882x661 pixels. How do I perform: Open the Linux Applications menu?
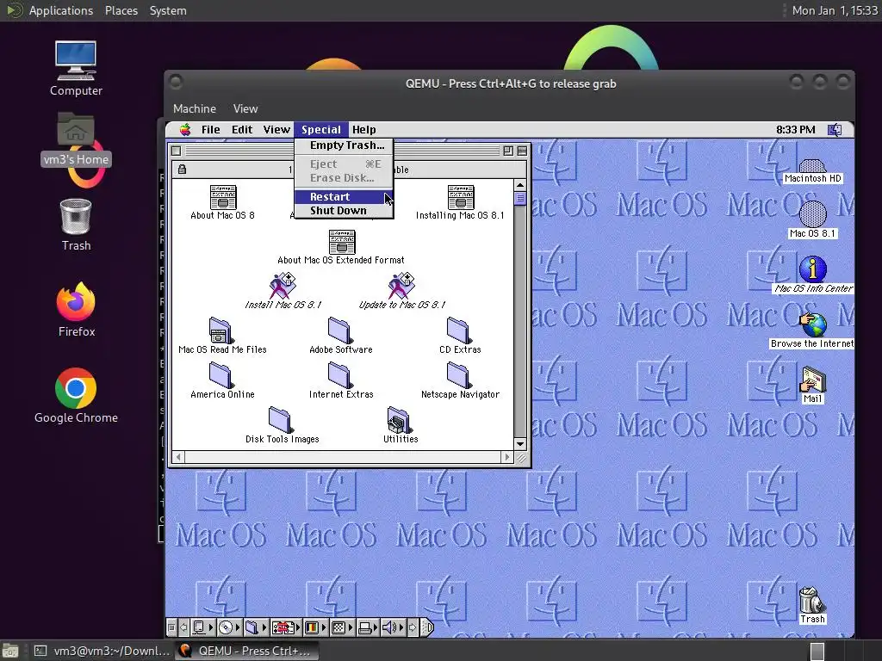61,10
